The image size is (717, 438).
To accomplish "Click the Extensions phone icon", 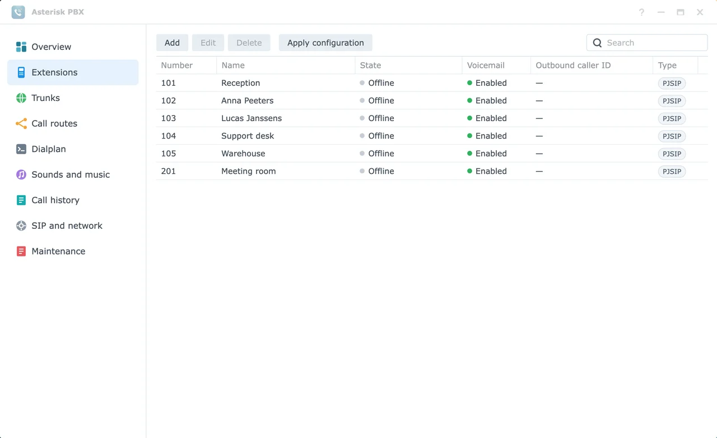I will click(21, 72).
